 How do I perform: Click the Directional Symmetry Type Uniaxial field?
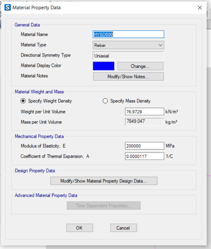(128, 56)
